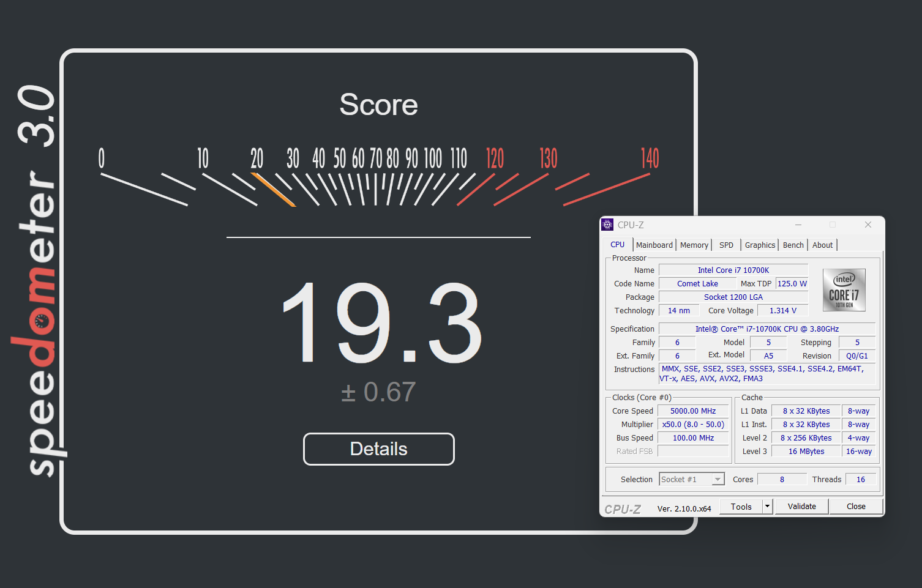Click the orange gauge needle

(274, 190)
